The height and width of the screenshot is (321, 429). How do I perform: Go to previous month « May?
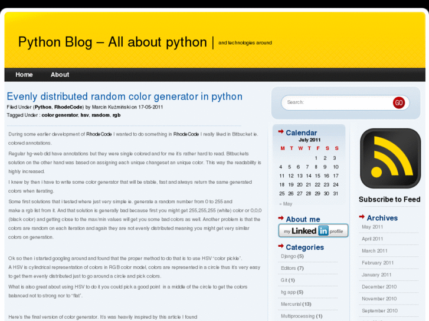click(x=286, y=204)
